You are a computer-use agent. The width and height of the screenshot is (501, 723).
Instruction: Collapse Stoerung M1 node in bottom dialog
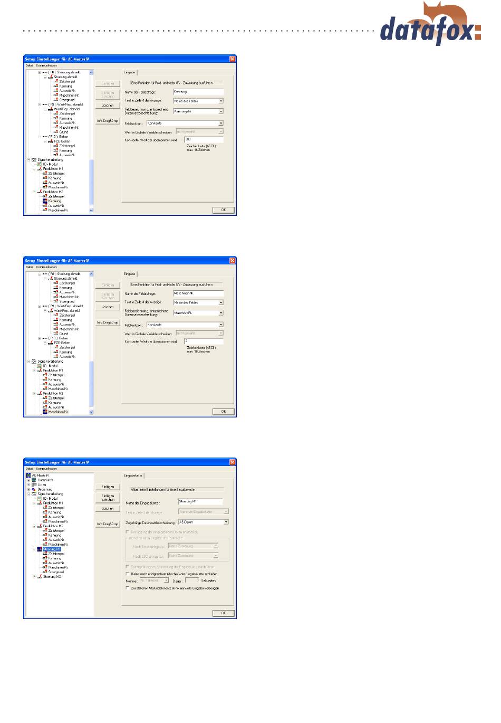(34, 549)
